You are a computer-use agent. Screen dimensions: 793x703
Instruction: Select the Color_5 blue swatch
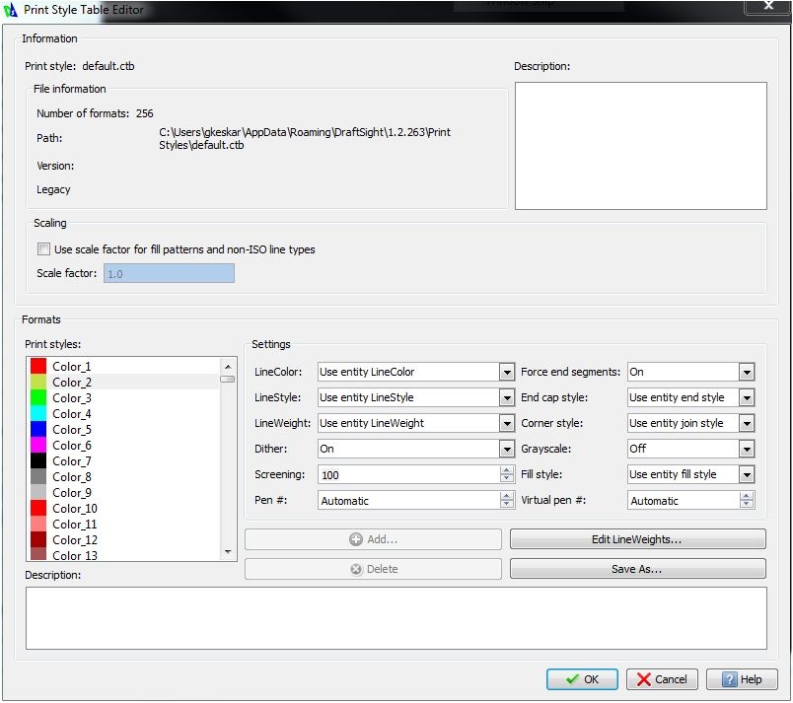(x=38, y=429)
